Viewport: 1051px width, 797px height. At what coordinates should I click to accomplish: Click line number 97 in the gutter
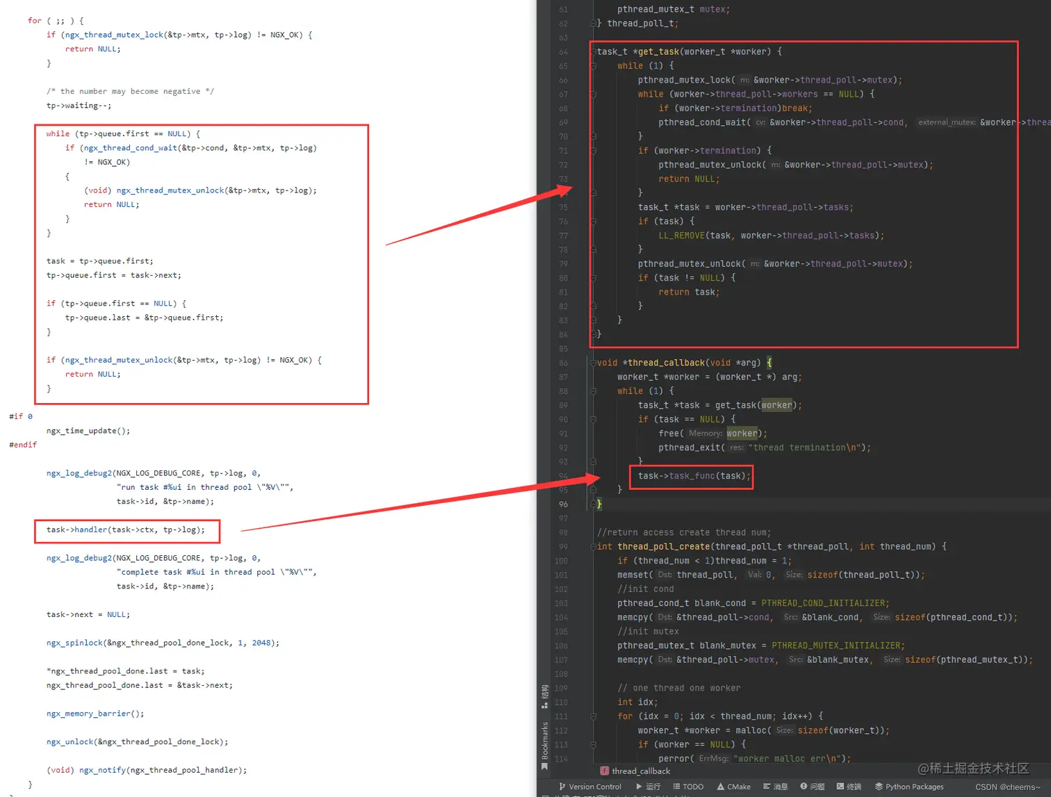click(563, 518)
